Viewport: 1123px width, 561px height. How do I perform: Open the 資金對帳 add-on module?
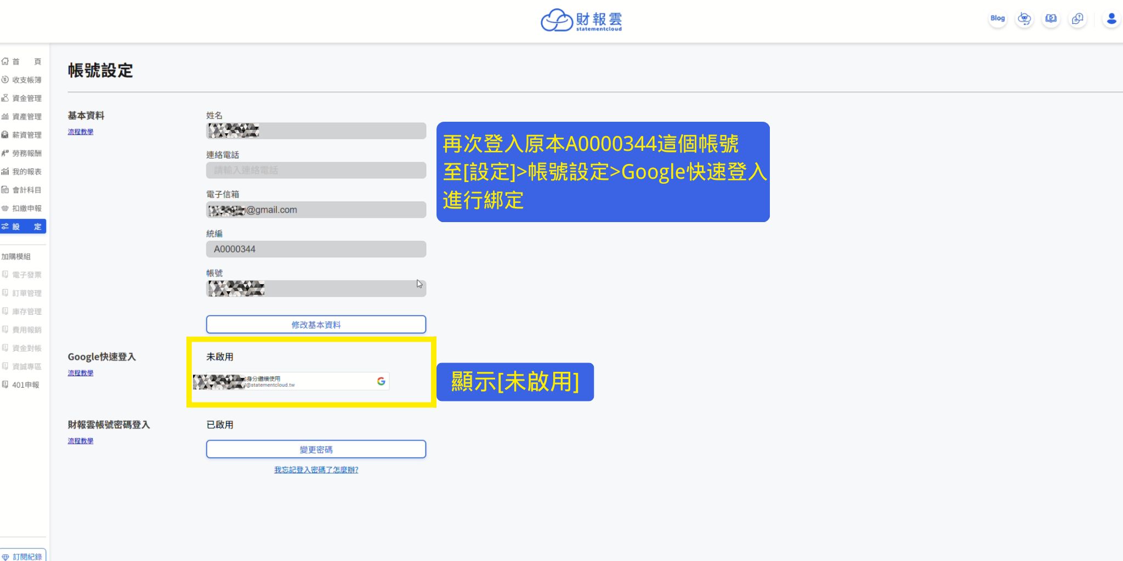click(22, 348)
